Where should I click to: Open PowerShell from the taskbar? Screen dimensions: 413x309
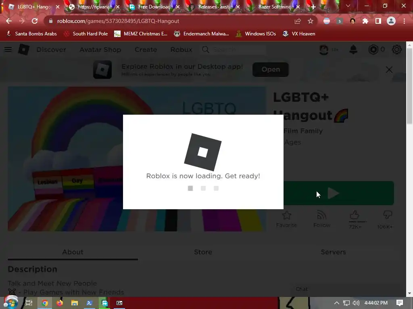point(89,303)
